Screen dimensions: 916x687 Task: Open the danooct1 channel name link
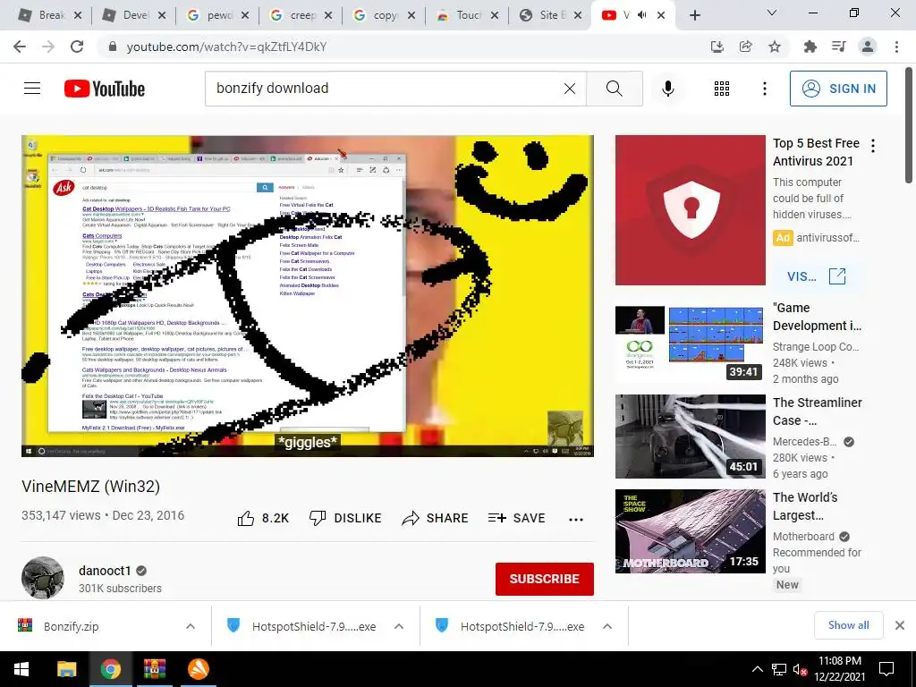pyautogui.click(x=106, y=571)
